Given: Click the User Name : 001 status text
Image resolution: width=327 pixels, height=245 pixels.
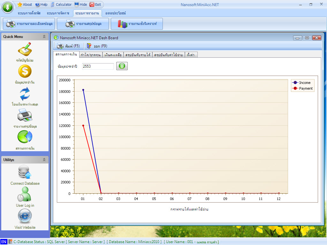Looking at the screenshot, I should [x=191, y=242].
